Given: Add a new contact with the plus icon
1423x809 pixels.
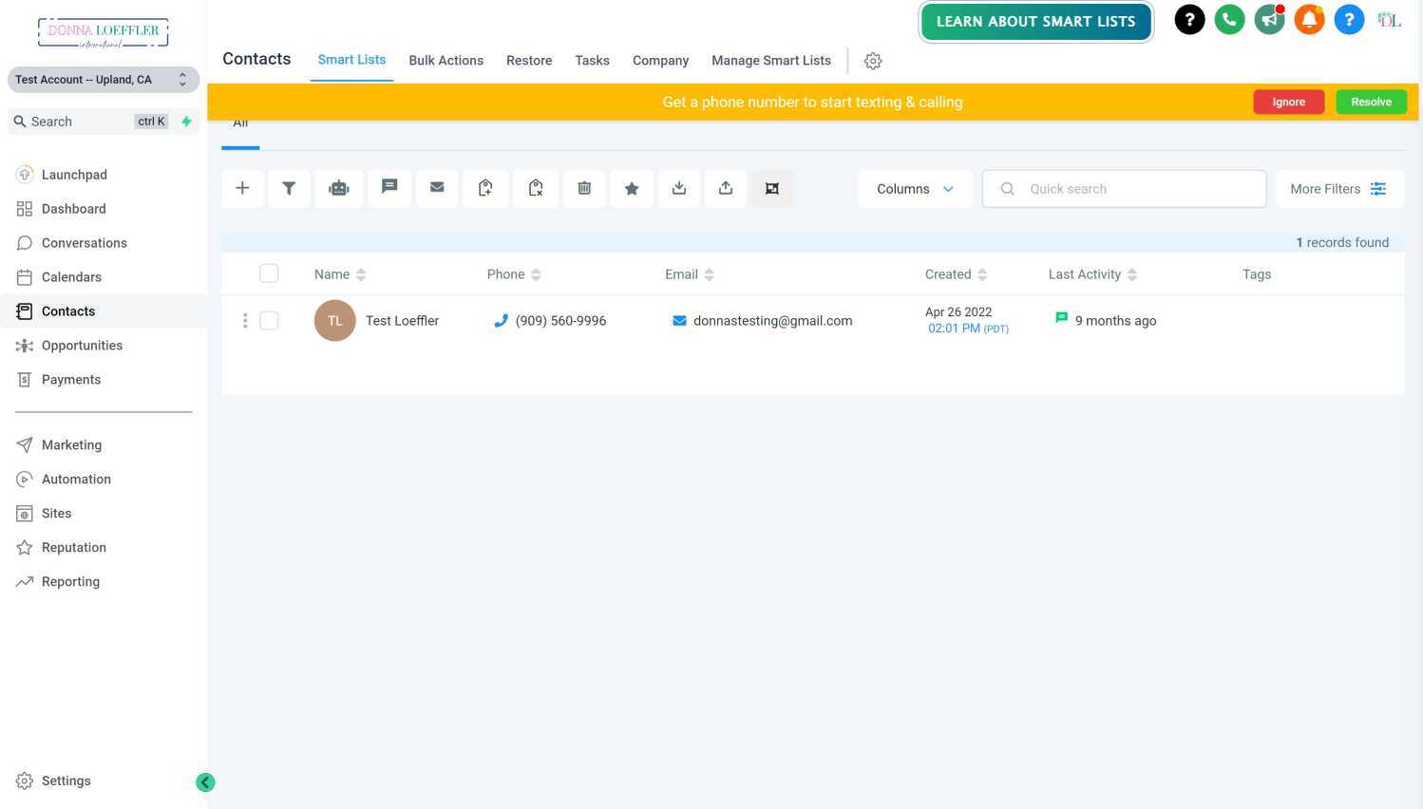Looking at the screenshot, I should 242,188.
